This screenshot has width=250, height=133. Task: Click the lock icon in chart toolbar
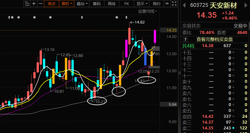[27, 4]
